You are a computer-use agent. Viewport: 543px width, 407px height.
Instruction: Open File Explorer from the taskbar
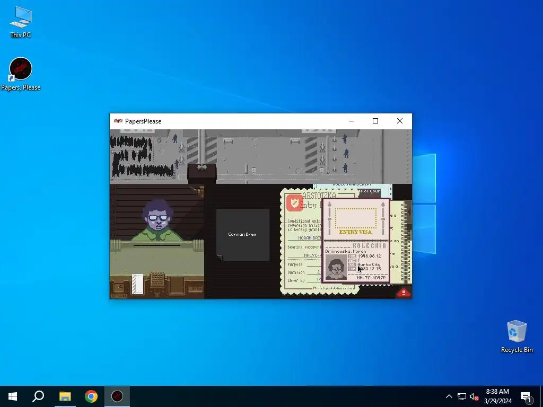(x=65, y=396)
